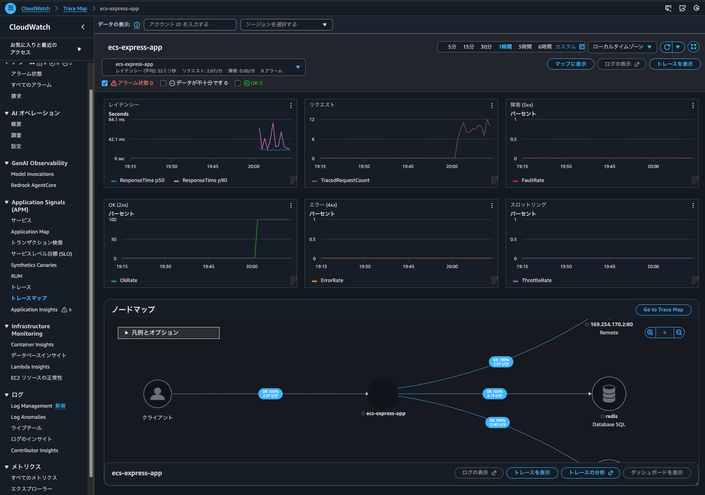Uncheck the アラーム状態 checkbox
The height and width of the screenshot is (495, 705).
(105, 83)
